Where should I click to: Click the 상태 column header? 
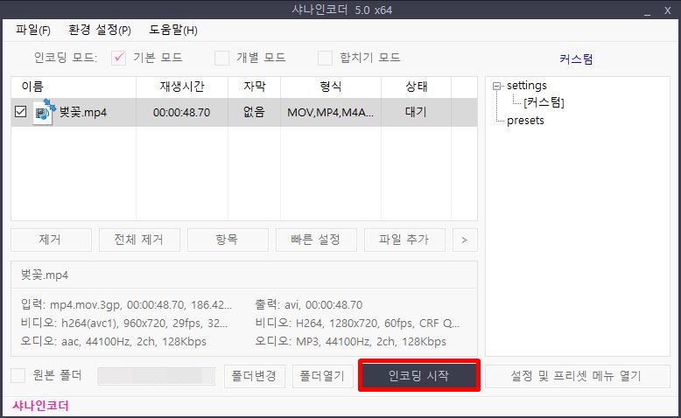(x=416, y=87)
